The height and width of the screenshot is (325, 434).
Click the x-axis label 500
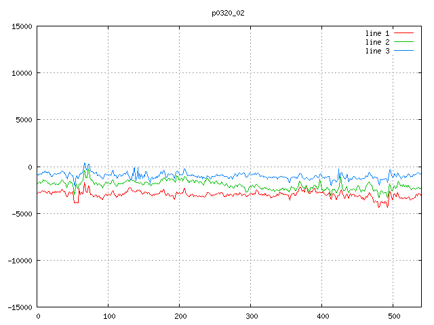click(394, 316)
